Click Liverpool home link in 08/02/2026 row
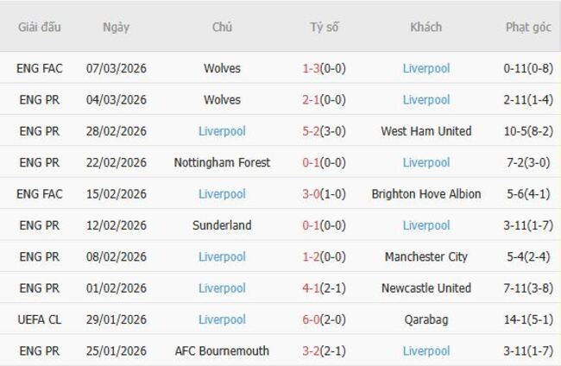This screenshot has height=366, width=561. [222, 256]
